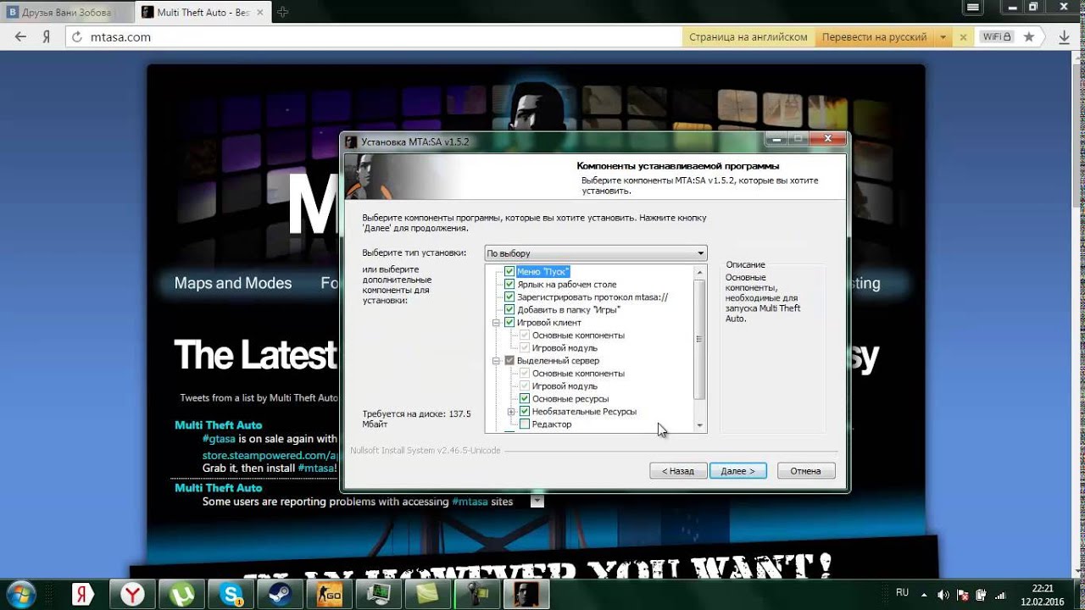Image resolution: width=1085 pixels, height=610 pixels.
Task: Click component list scroll up arrow
Action: click(699, 272)
